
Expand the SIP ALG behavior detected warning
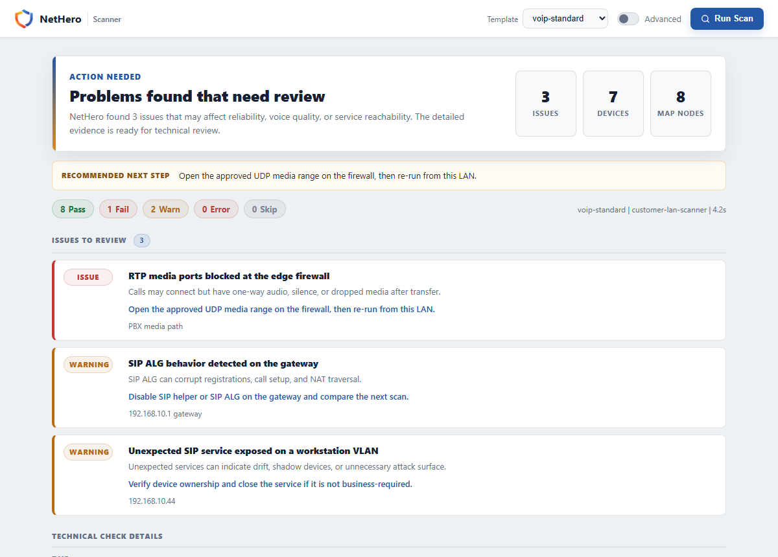click(x=389, y=388)
